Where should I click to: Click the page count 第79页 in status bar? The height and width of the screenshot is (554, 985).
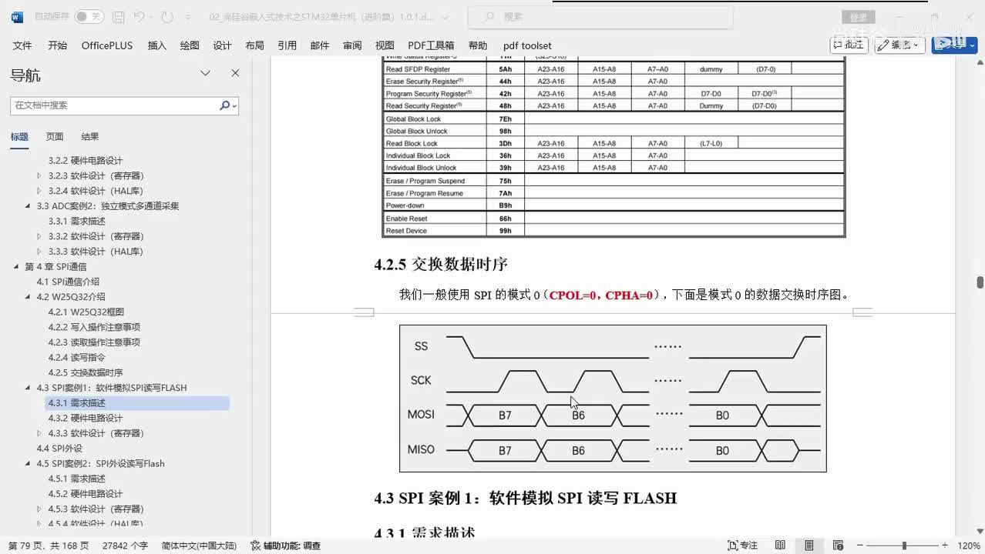click(48, 546)
